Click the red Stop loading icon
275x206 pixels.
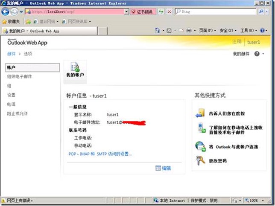pos(169,12)
